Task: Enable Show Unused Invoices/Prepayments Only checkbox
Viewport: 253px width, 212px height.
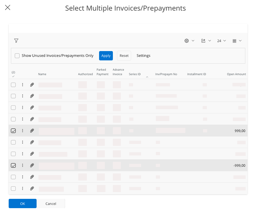Action: 17,56
